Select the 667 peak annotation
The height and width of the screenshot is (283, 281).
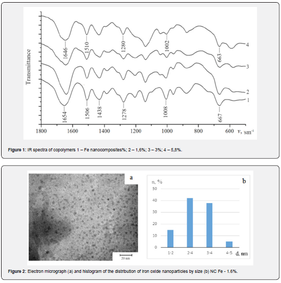coord(220,118)
